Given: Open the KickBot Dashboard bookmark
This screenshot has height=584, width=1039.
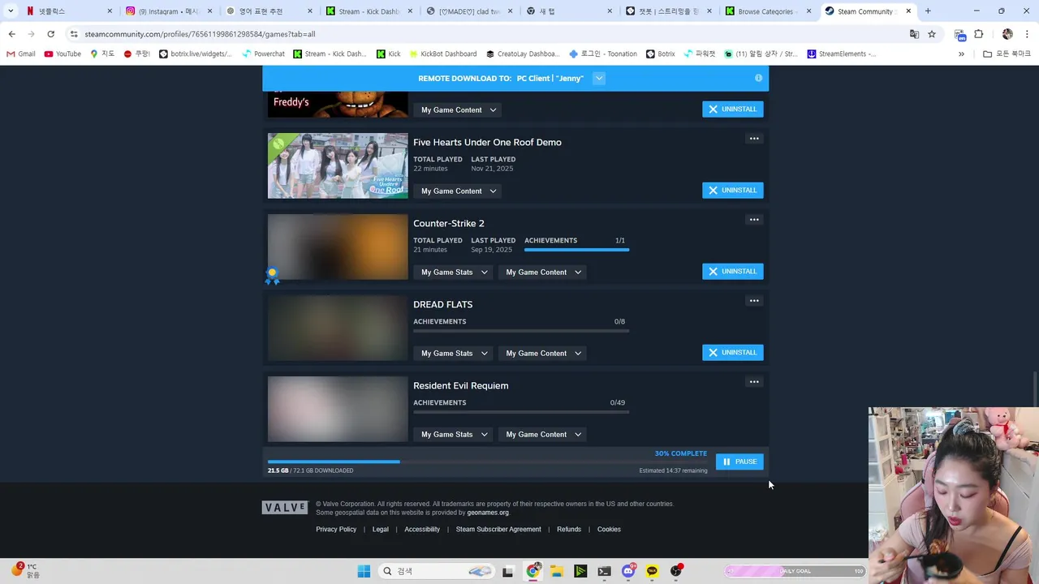Looking at the screenshot, I should click(442, 54).
